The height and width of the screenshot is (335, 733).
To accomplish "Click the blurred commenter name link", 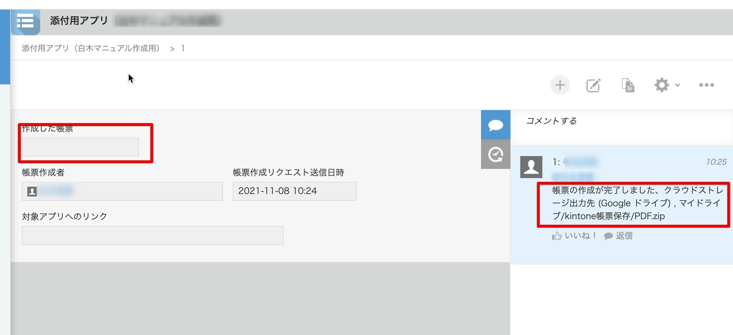I will pos(581,162).
